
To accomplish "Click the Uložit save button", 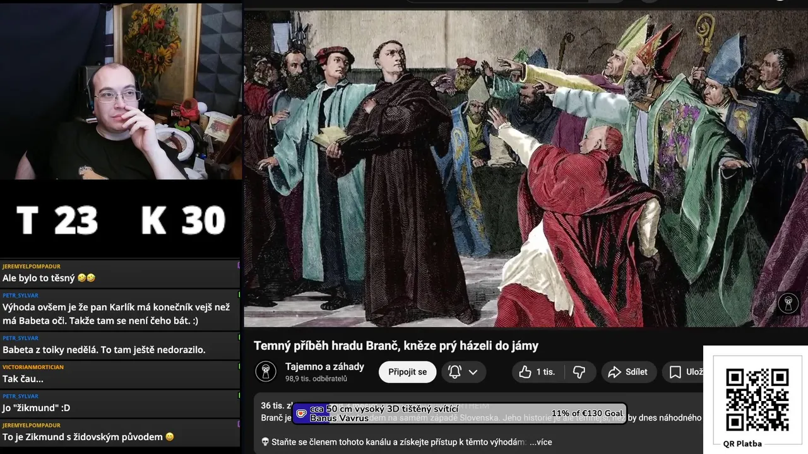I will pyautogui.click(x=683, y=372).
